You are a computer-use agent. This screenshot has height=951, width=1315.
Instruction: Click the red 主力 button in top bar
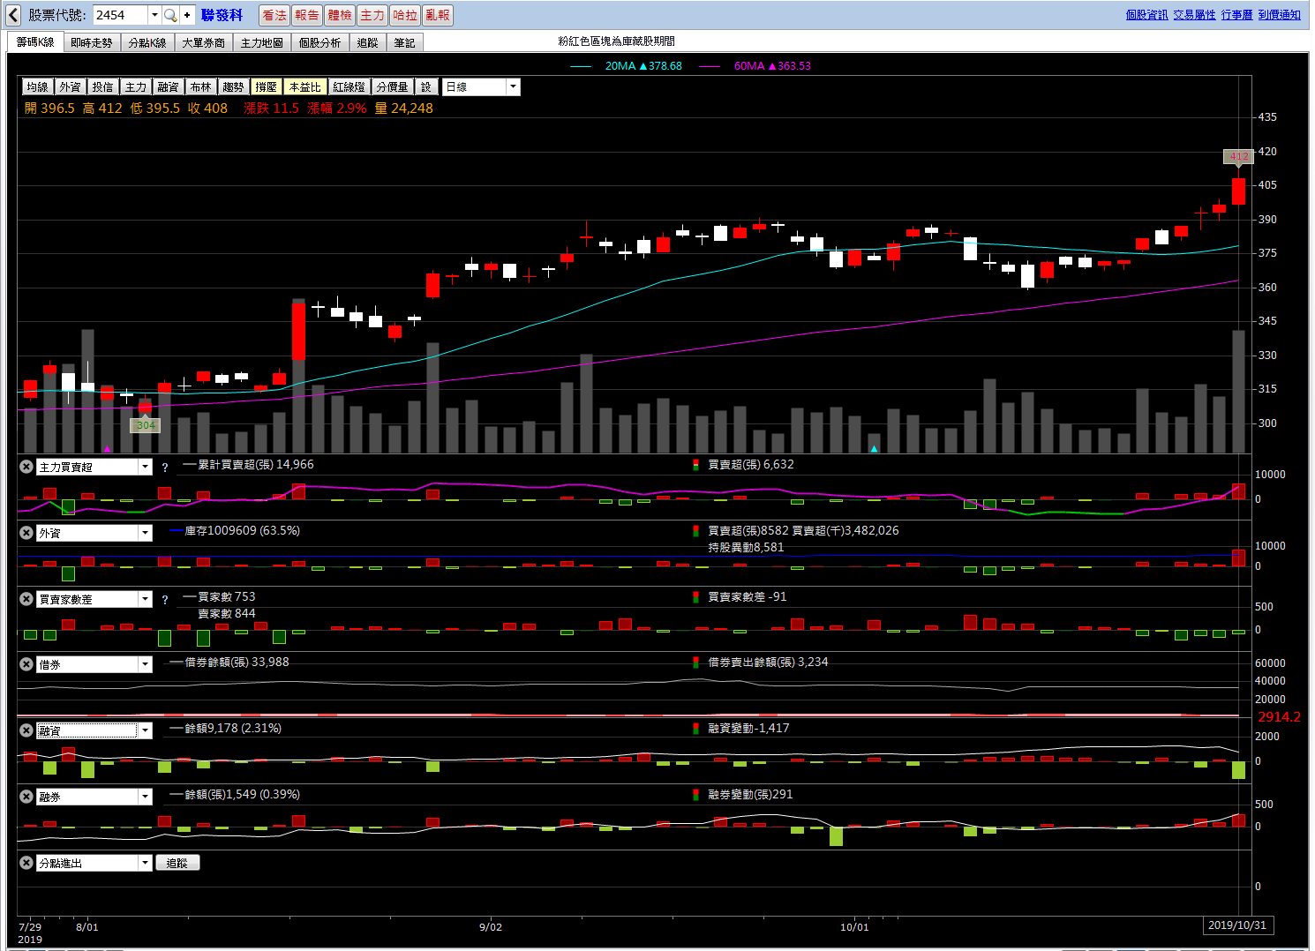coord(372,15)
